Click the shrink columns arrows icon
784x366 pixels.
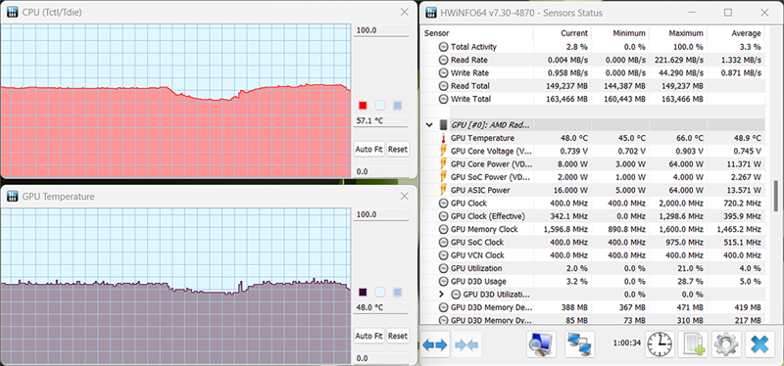tap(467, 344)
